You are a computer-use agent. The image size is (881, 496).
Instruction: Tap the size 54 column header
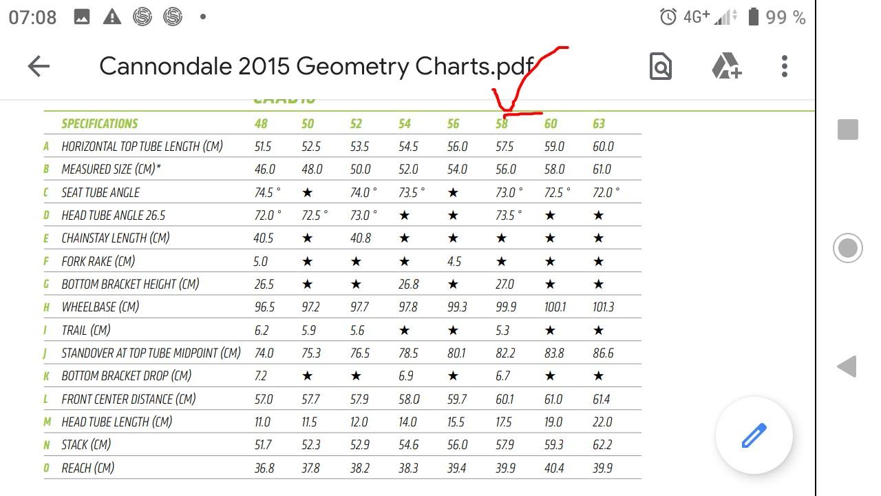tap(405, 124)
